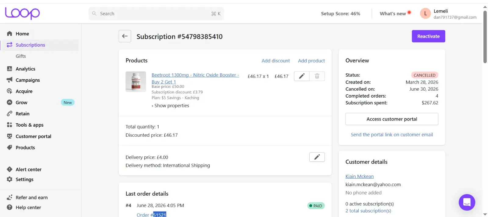Click the Beetroot product thumbnail
This screenshot has width=488, height=217.
point(136,81)
